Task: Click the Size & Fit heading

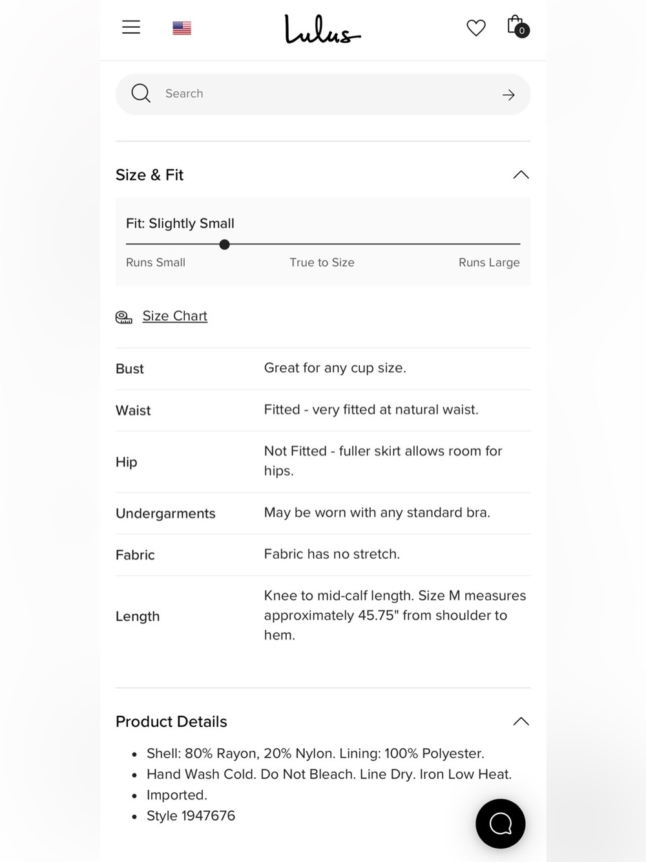Action: tap(149, 175)
